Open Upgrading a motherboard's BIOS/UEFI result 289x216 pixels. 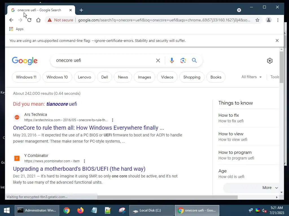tap(79, 169)
